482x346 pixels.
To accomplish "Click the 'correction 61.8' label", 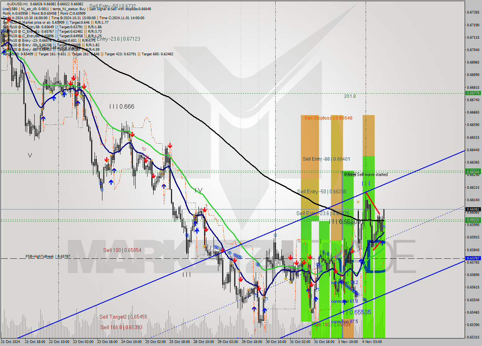I will coord(345,301).
